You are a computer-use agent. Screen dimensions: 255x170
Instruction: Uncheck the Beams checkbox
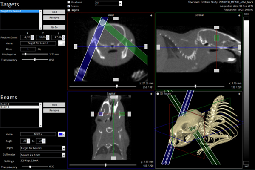[x=68, y=6]
